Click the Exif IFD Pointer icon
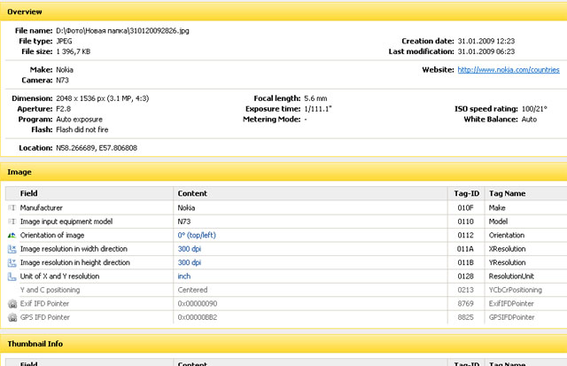 [x=12, y=303]
